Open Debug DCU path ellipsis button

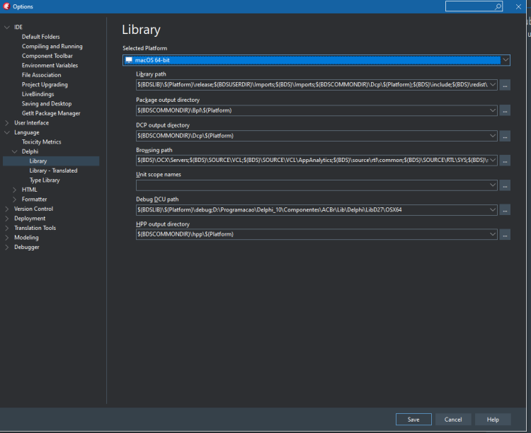[505, 210]
